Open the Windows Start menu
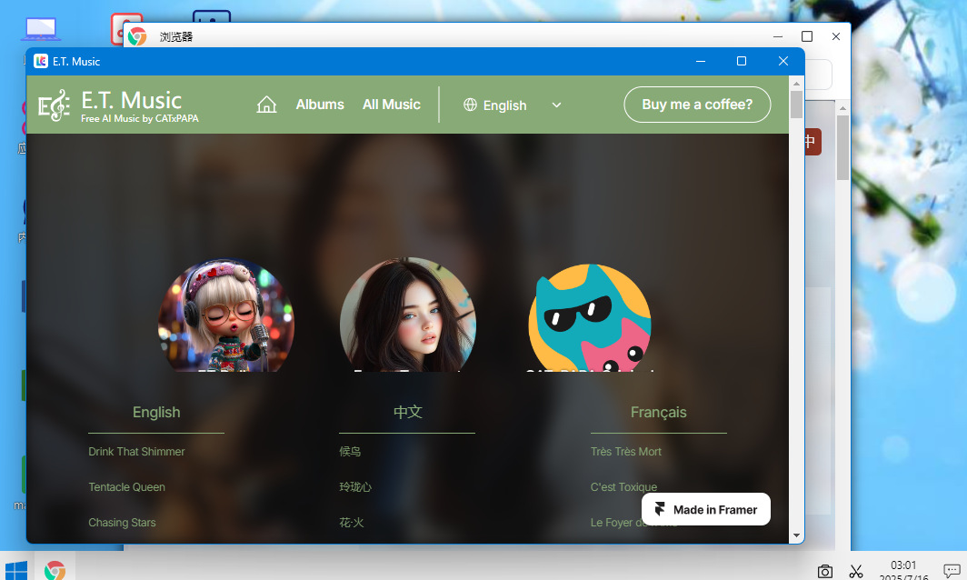The image size is (967, 580). point(16,570)
